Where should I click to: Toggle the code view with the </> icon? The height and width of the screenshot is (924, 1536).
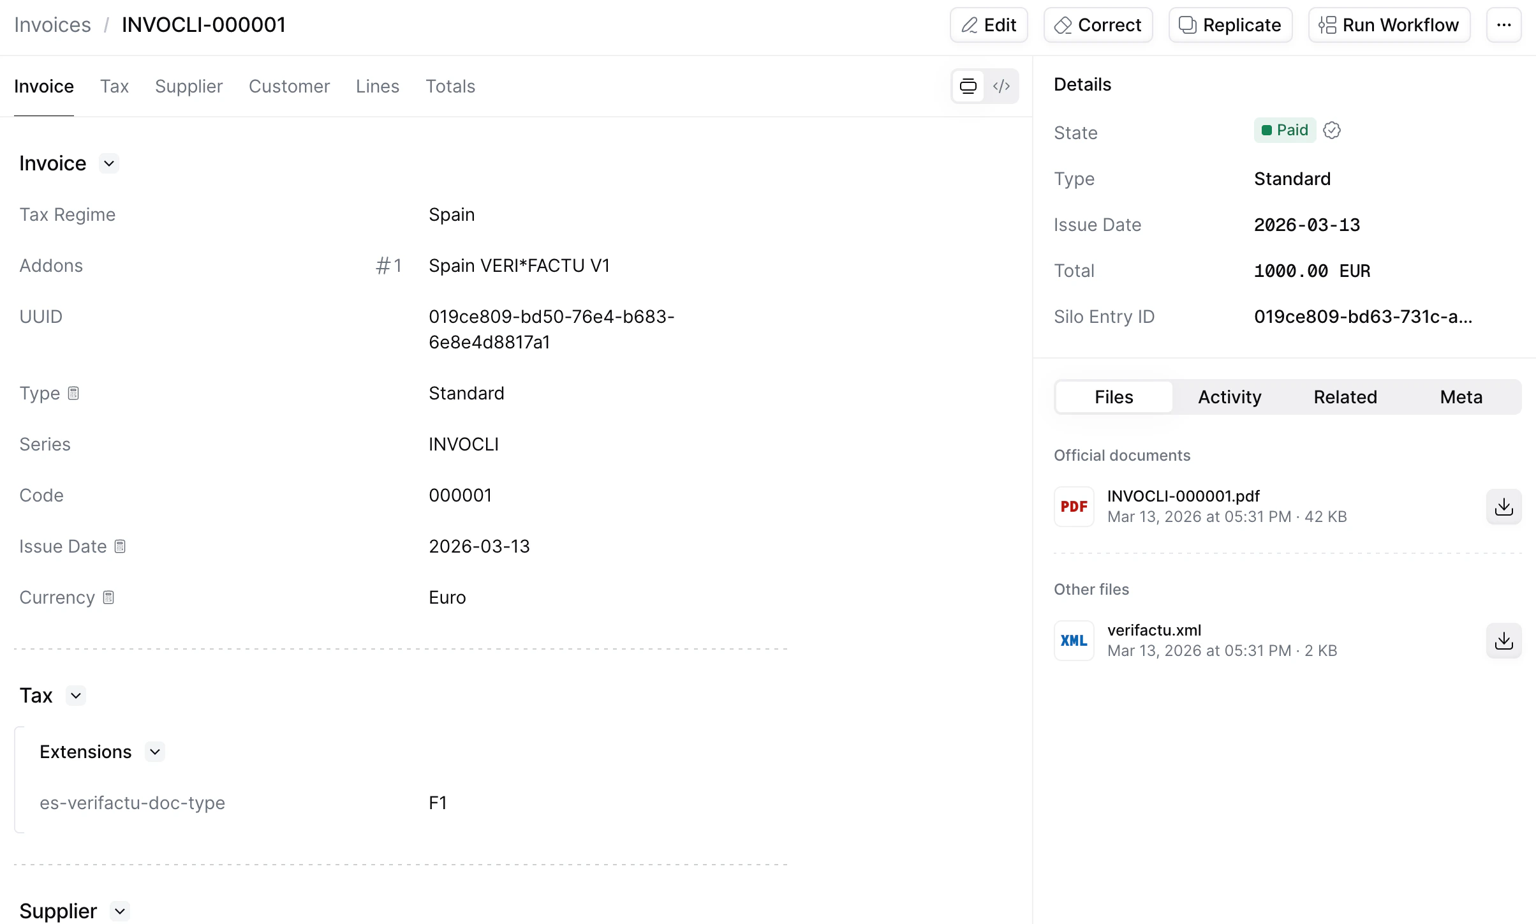1001,86
